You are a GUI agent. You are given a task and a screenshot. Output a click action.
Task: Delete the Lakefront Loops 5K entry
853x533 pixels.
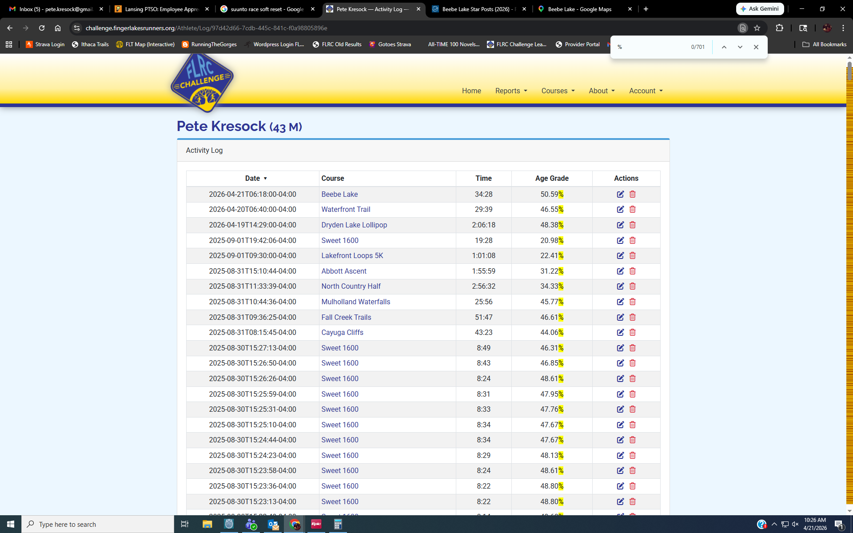633,255
